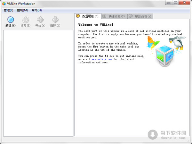The image size is (192, 144).
Task: Click the Settings (设置) gear toolbar icon
Action: click(x=25, y=20)
